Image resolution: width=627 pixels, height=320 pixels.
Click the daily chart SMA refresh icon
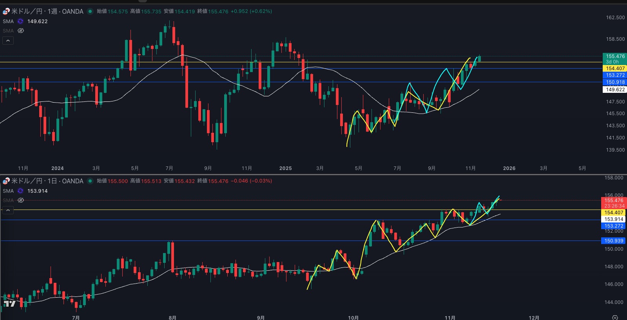tap(20, 191)
